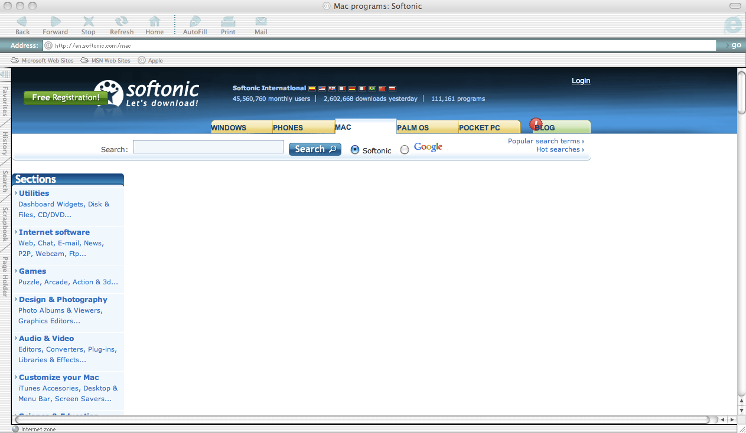Open the MSN Web Sites favorites folder
Viewport: 746px width, 433px height.
pos(106,60)
